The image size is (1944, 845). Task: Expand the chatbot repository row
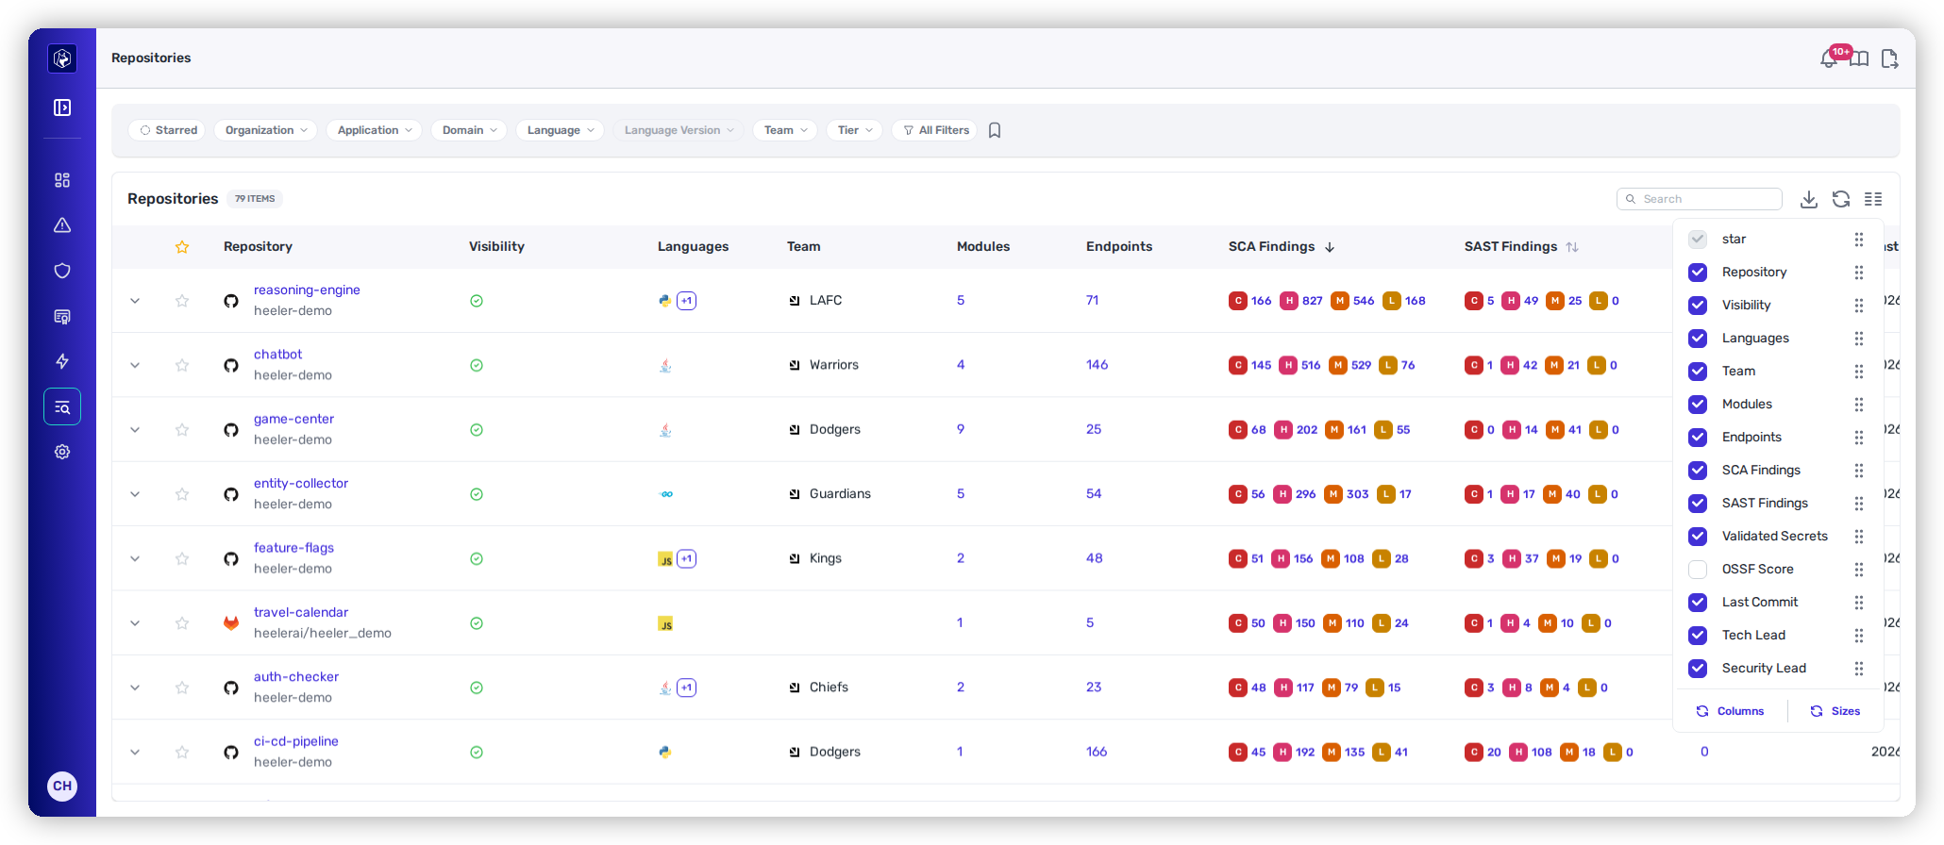pos(135,365)
